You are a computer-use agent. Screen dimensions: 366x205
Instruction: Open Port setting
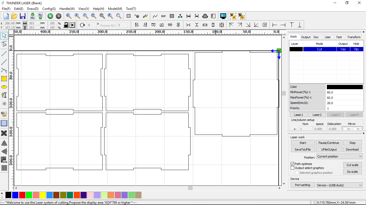point(302,185)
